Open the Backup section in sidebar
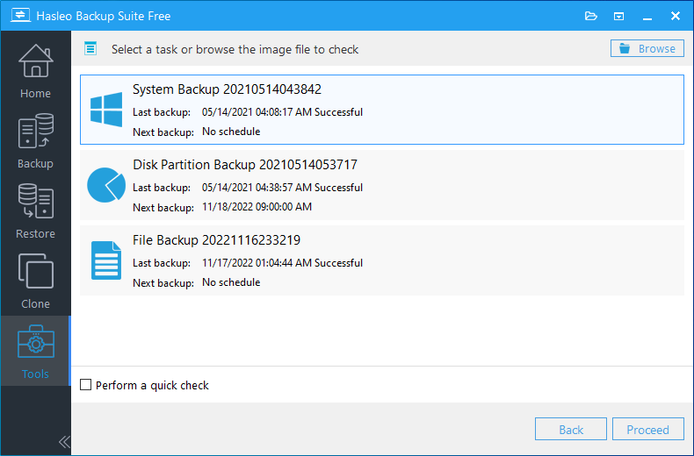 (x=35, y=141)
